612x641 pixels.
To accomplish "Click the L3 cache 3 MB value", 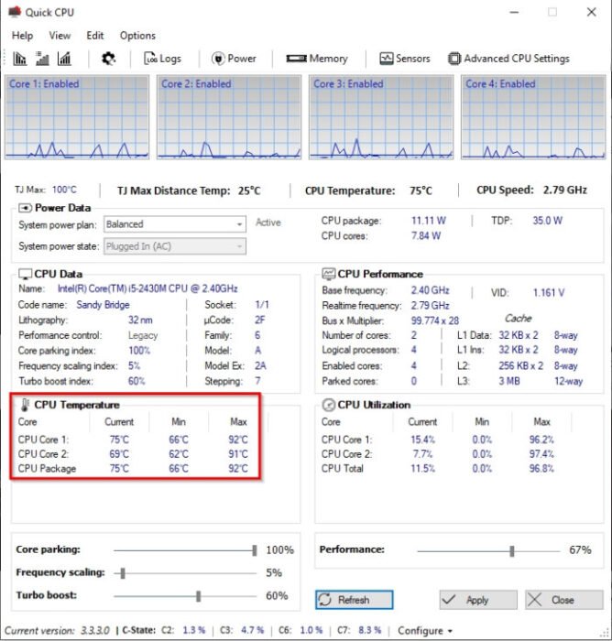I will pos(509,381).
